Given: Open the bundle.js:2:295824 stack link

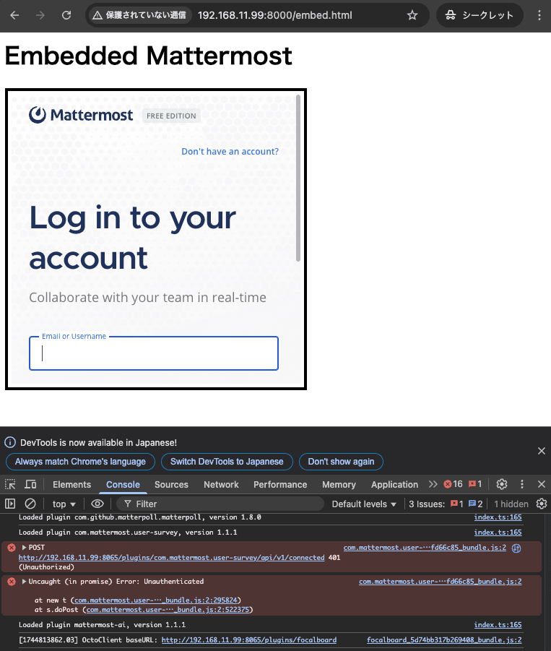Looking at the screenshot, I should pyautogui.click(x=156, y=600).
